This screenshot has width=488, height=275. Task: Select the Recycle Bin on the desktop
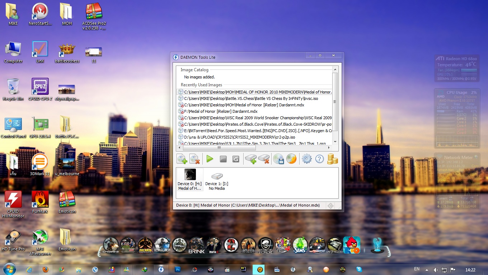(x=13, y=90)
